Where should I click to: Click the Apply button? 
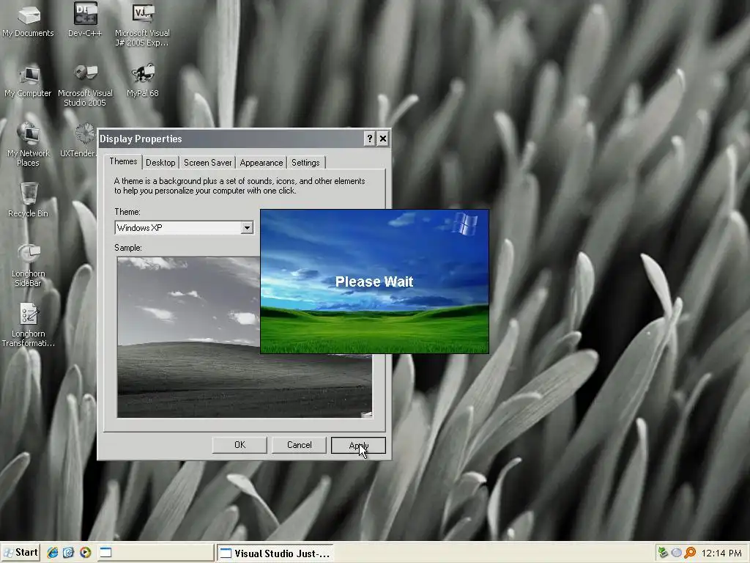click(358, 445)
